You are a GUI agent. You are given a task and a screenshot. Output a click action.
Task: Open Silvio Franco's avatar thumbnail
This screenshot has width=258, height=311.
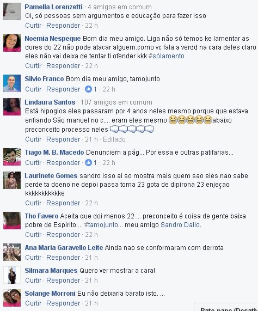coord(12,83)
